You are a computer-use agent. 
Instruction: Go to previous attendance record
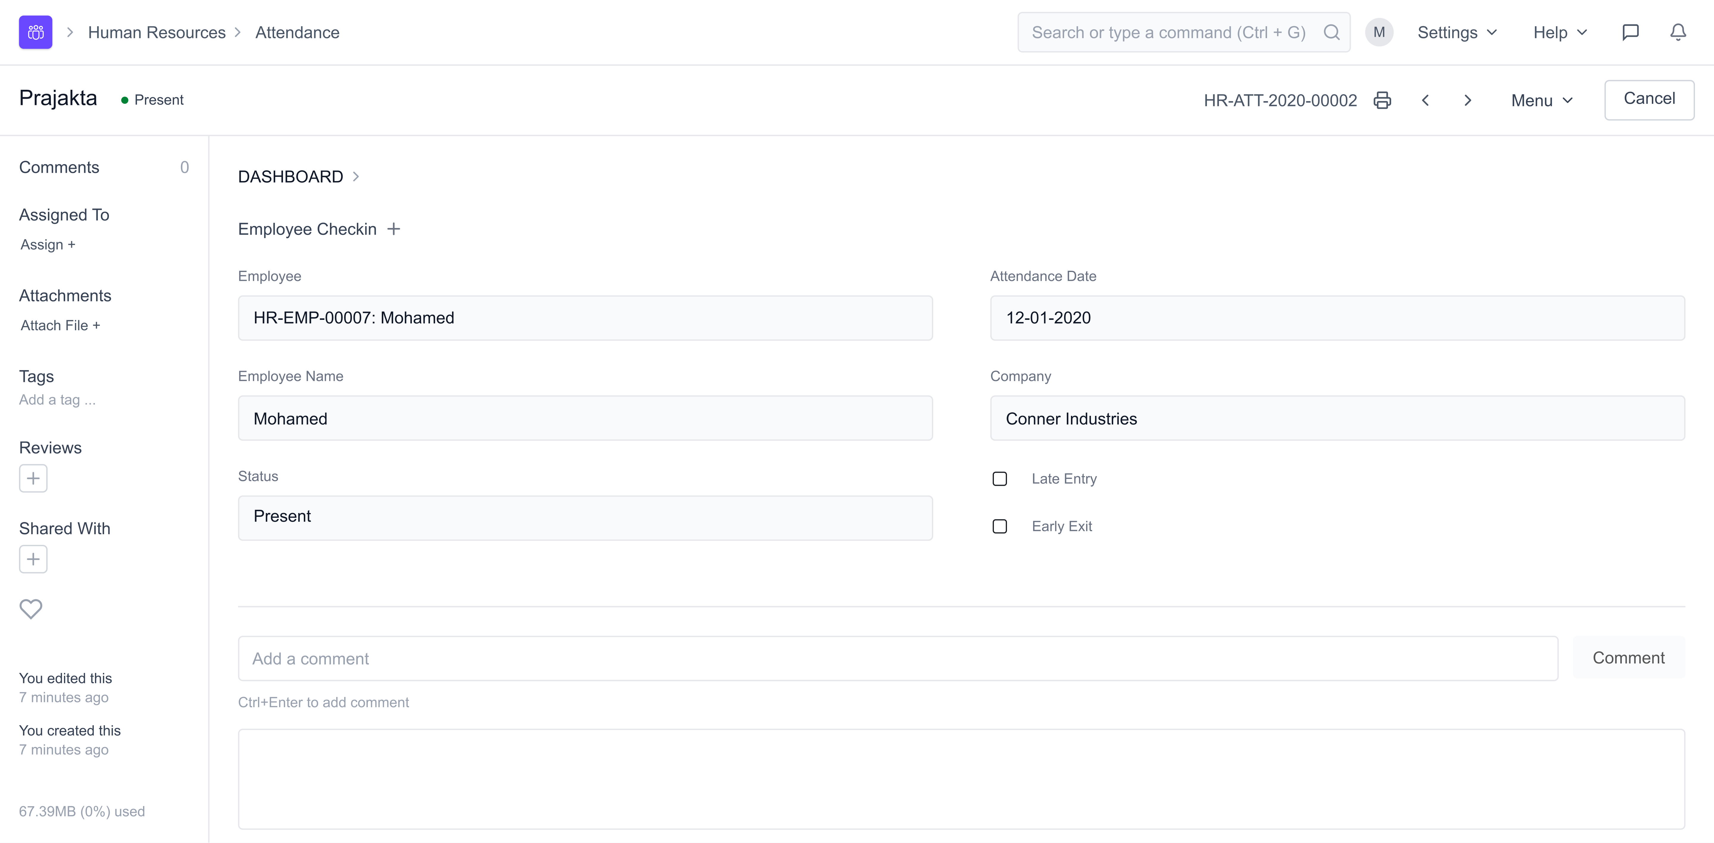(1425, 100)
